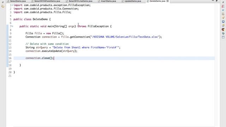The width and height of the screenshot is (226, 127).
Task: Collapse the main method fold on line 7
Action: point(12,26)
